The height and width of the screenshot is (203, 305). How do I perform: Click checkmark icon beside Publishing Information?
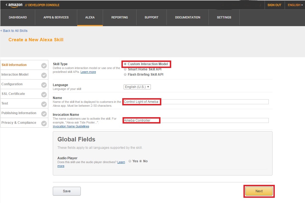[44, 114]
